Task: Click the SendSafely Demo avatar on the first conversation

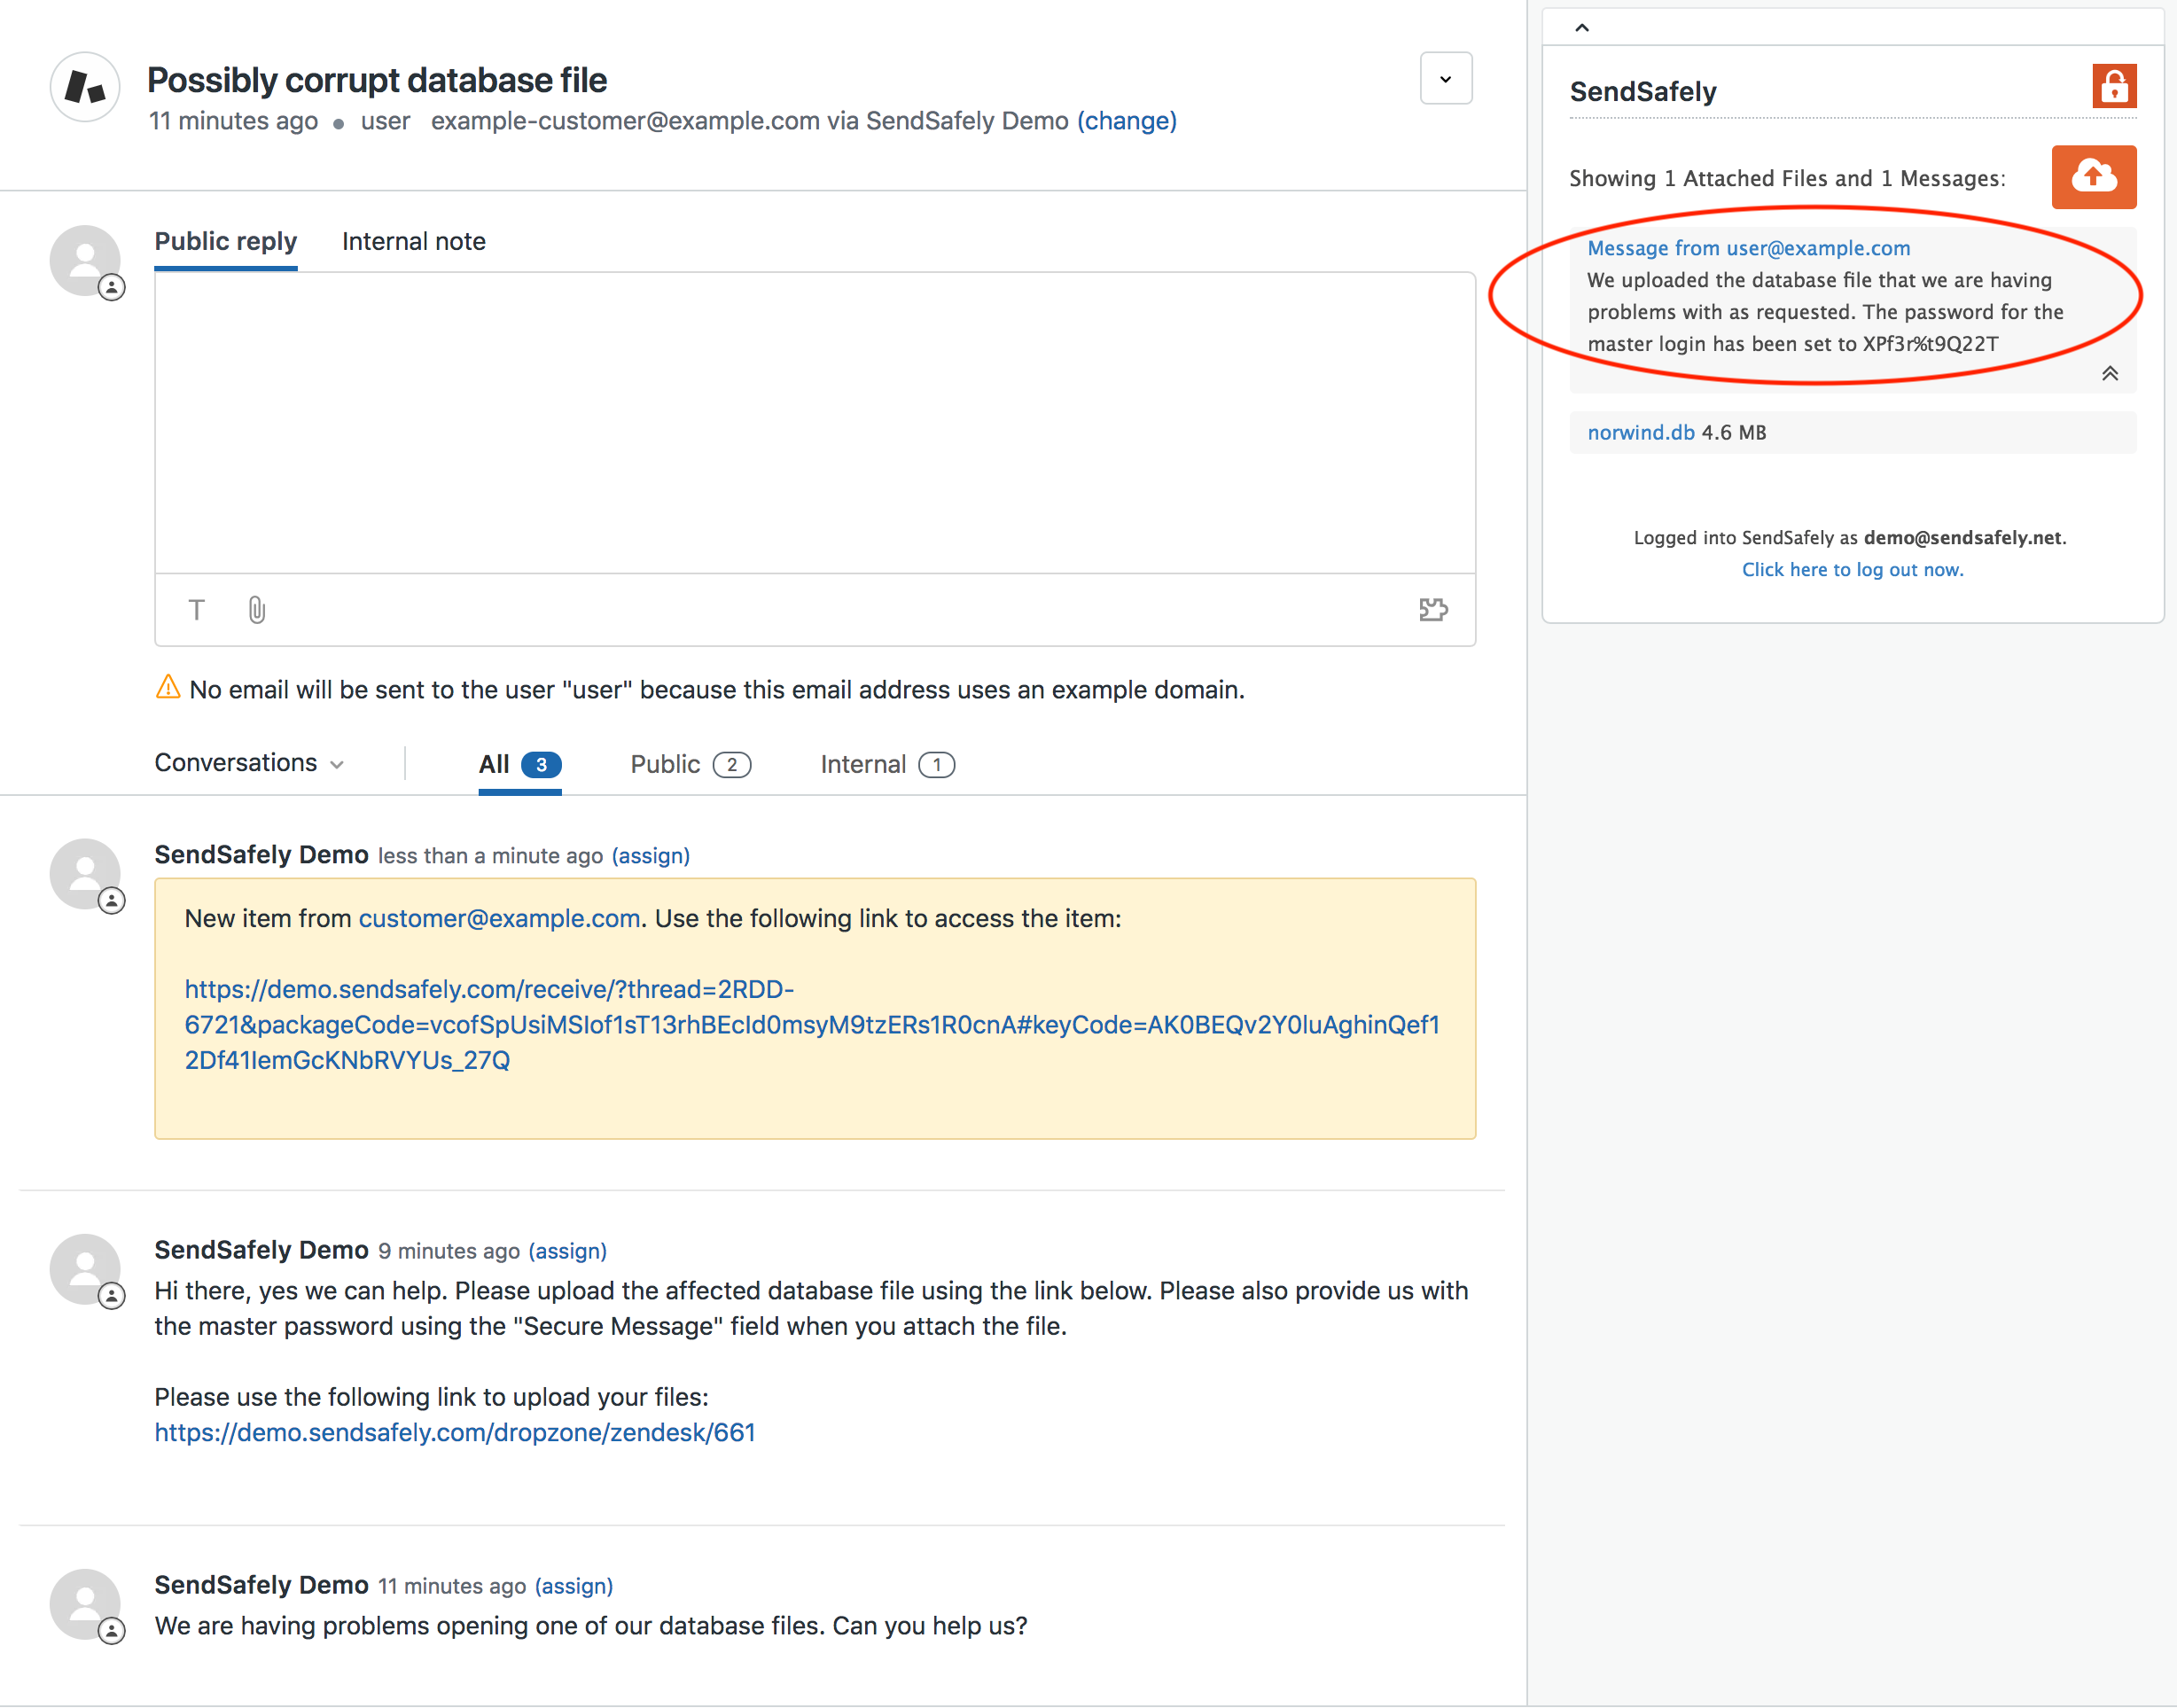Action: 86,874
